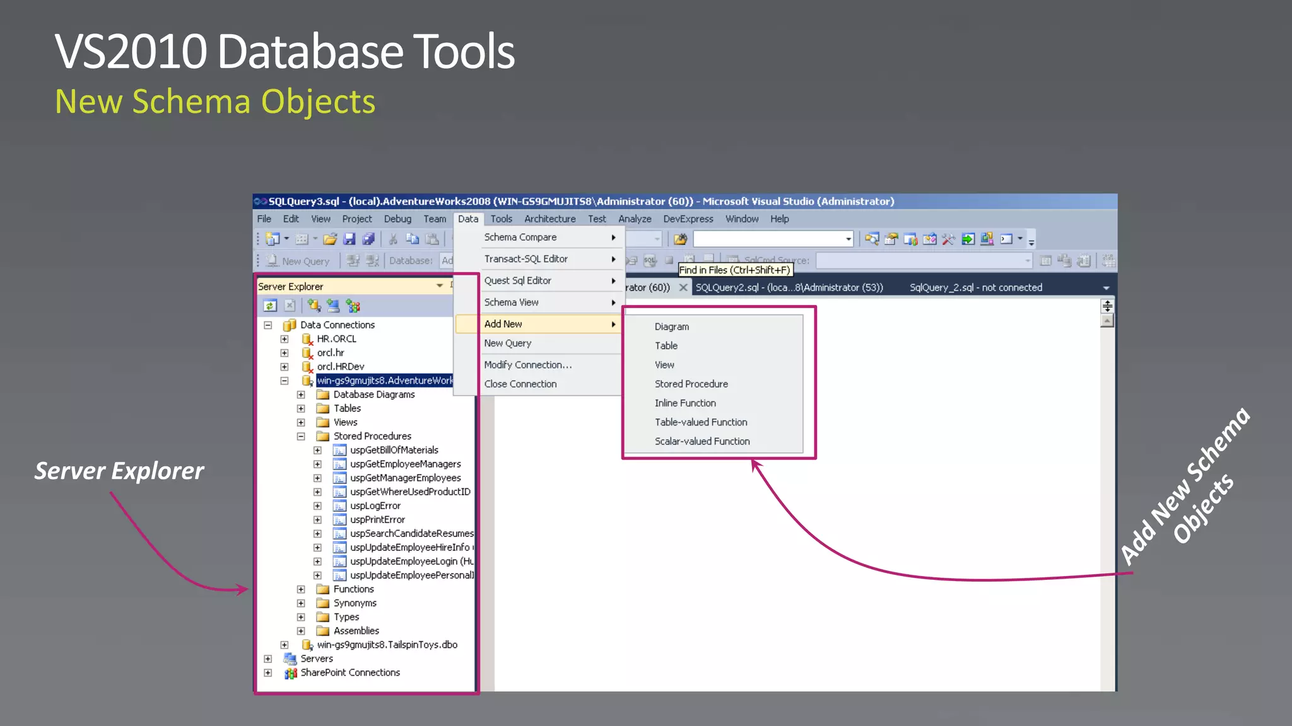This screenshot has width=1292, height=726.
Task: Open the Find combo box dropdown
Action: (x=849, y=239)
